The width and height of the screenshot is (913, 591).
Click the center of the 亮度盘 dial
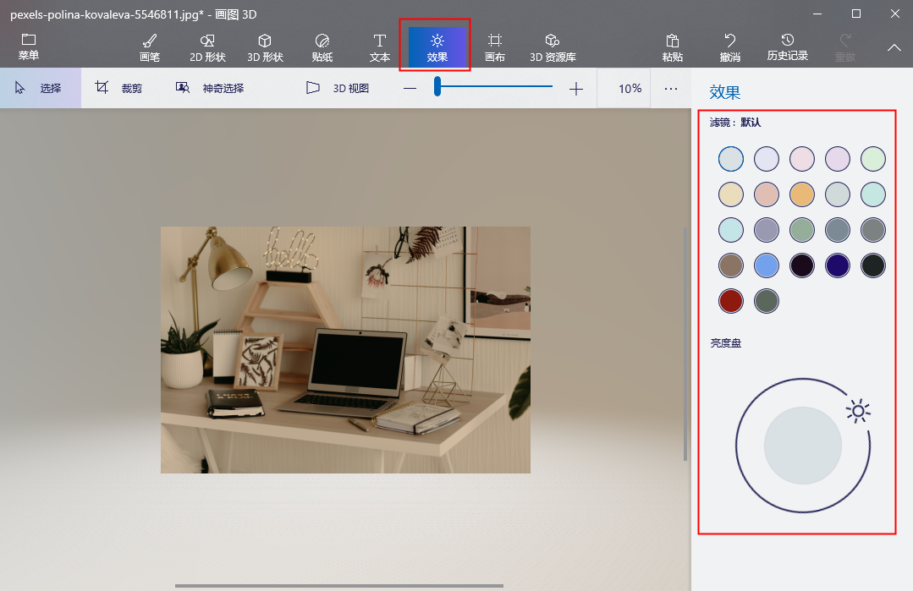[802, 446]
